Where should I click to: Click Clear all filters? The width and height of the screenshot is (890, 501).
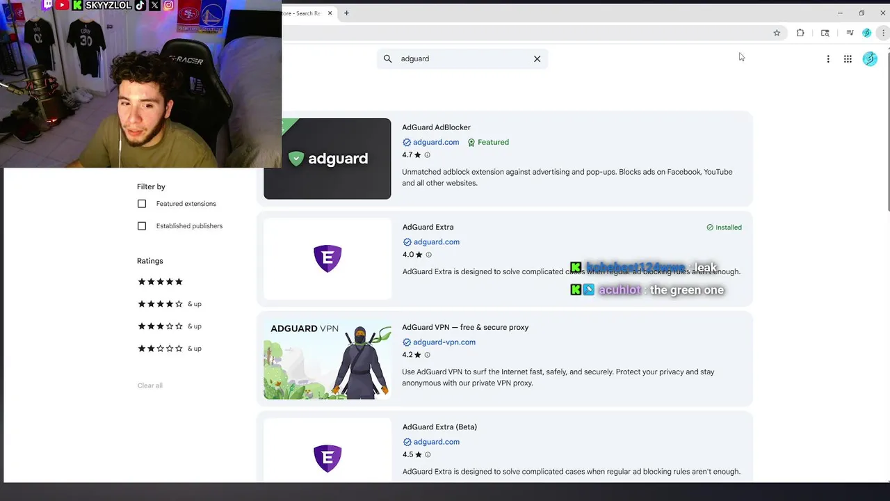coord(149,385)
